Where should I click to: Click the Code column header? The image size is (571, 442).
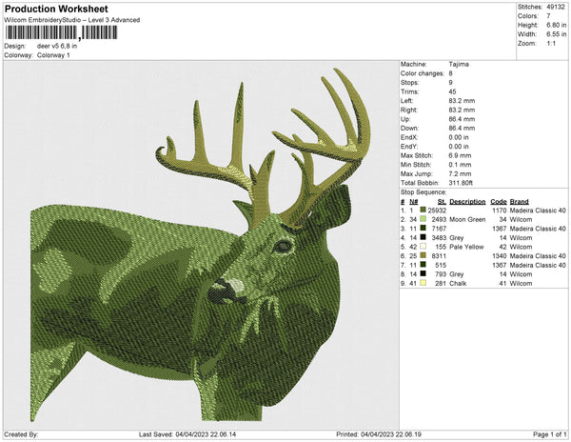[x=499, y=202]
